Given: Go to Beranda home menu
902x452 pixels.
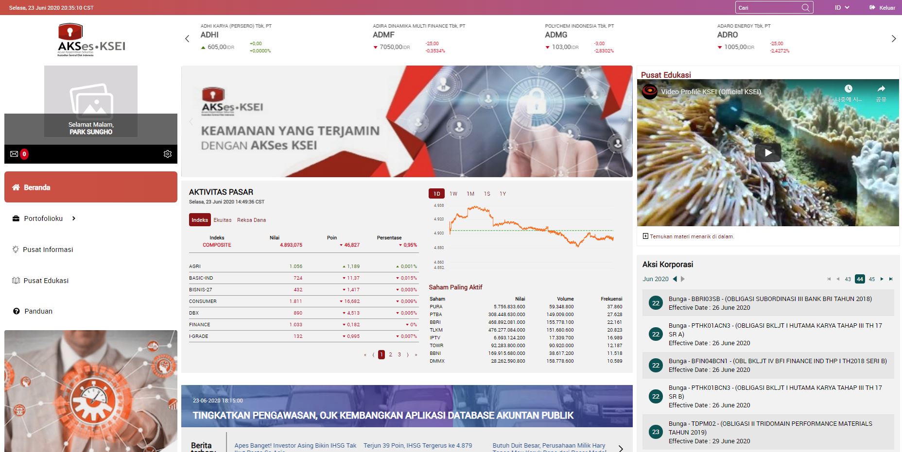Looking at the screenshot, I should click(x=91, y=187).
